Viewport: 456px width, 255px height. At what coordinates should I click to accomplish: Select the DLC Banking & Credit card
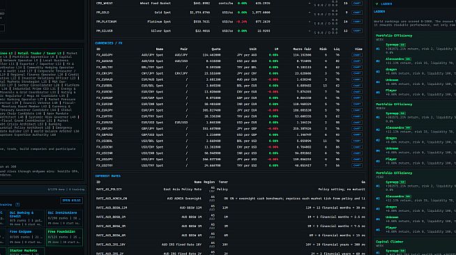[x=26, y=218]
